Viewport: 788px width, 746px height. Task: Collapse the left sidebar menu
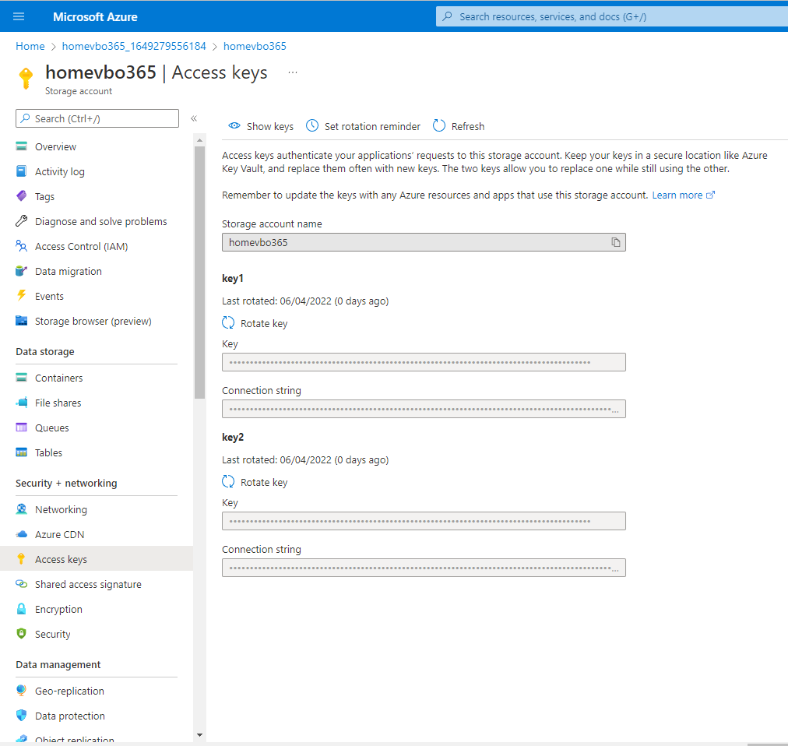pos(194,118)
